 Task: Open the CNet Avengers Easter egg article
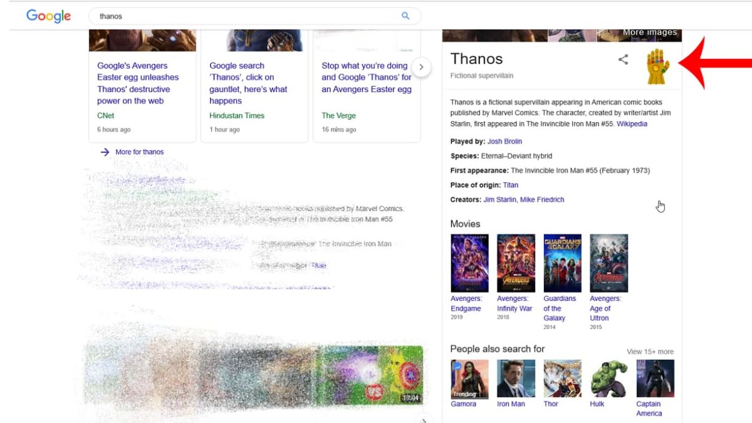click(138, 83)
